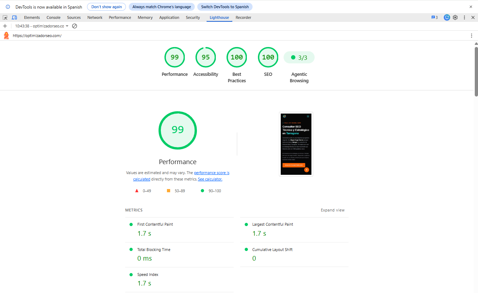Click the mobile page screenshot thumbnail

[296, 144]
